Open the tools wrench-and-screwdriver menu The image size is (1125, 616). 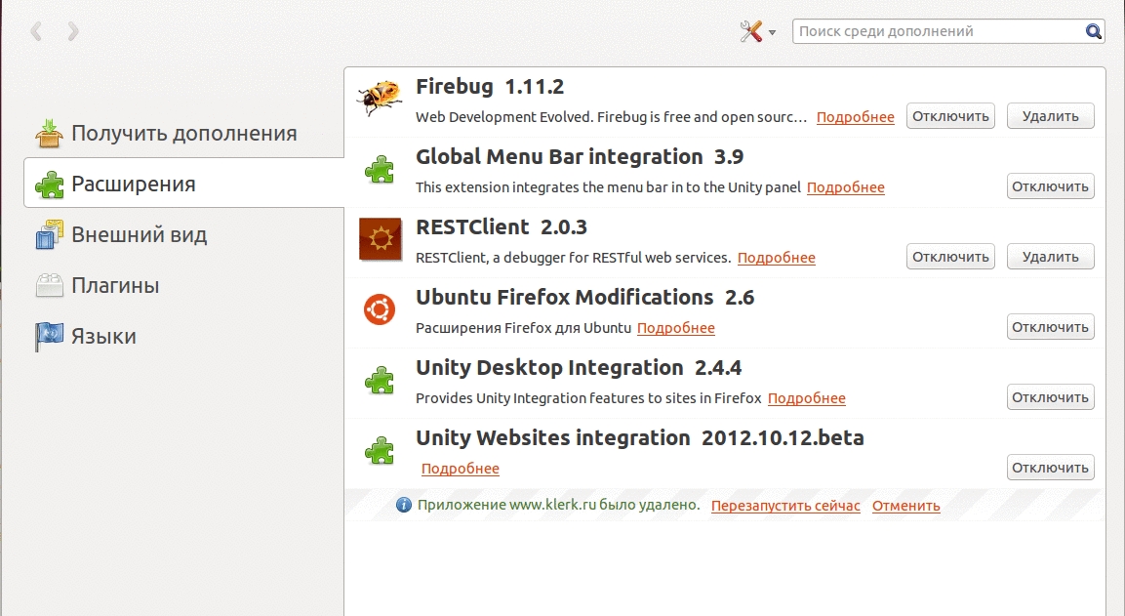click(758, 31)
